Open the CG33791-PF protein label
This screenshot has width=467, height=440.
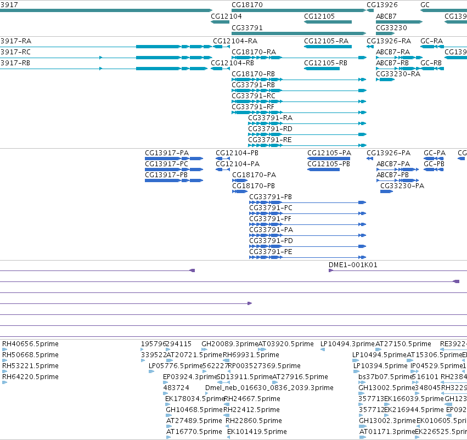(x=270, y=219)
